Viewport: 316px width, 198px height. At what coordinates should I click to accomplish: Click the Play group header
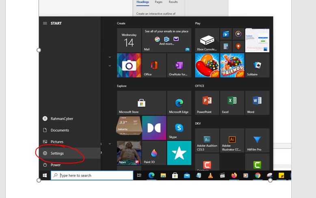[x=198, y=24]
